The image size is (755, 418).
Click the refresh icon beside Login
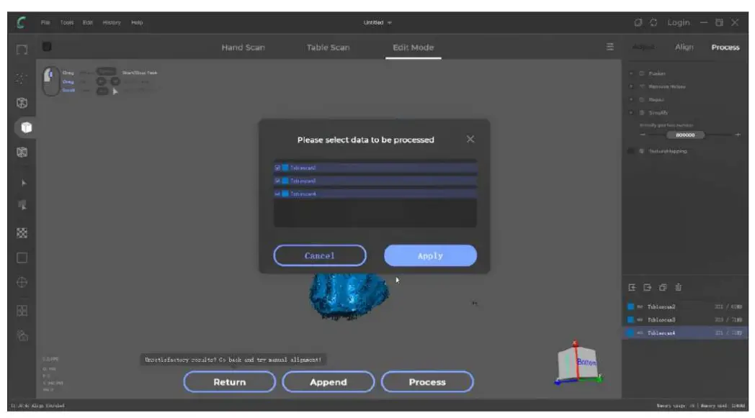tap(653, 22)
